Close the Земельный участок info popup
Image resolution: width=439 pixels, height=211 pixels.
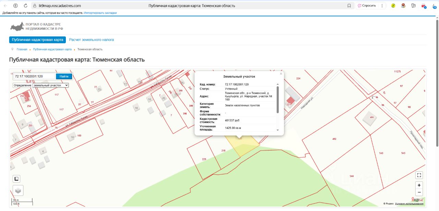coord(281,74)
